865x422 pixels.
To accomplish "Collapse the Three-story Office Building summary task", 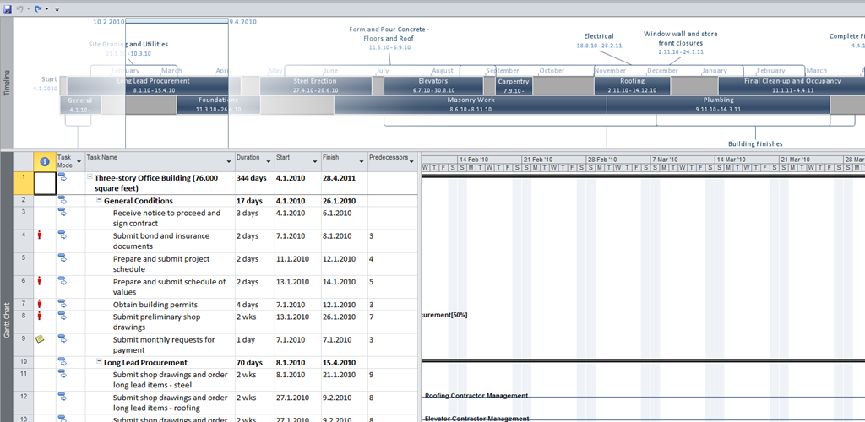I will pyautogui.click(x=90, y=178).
